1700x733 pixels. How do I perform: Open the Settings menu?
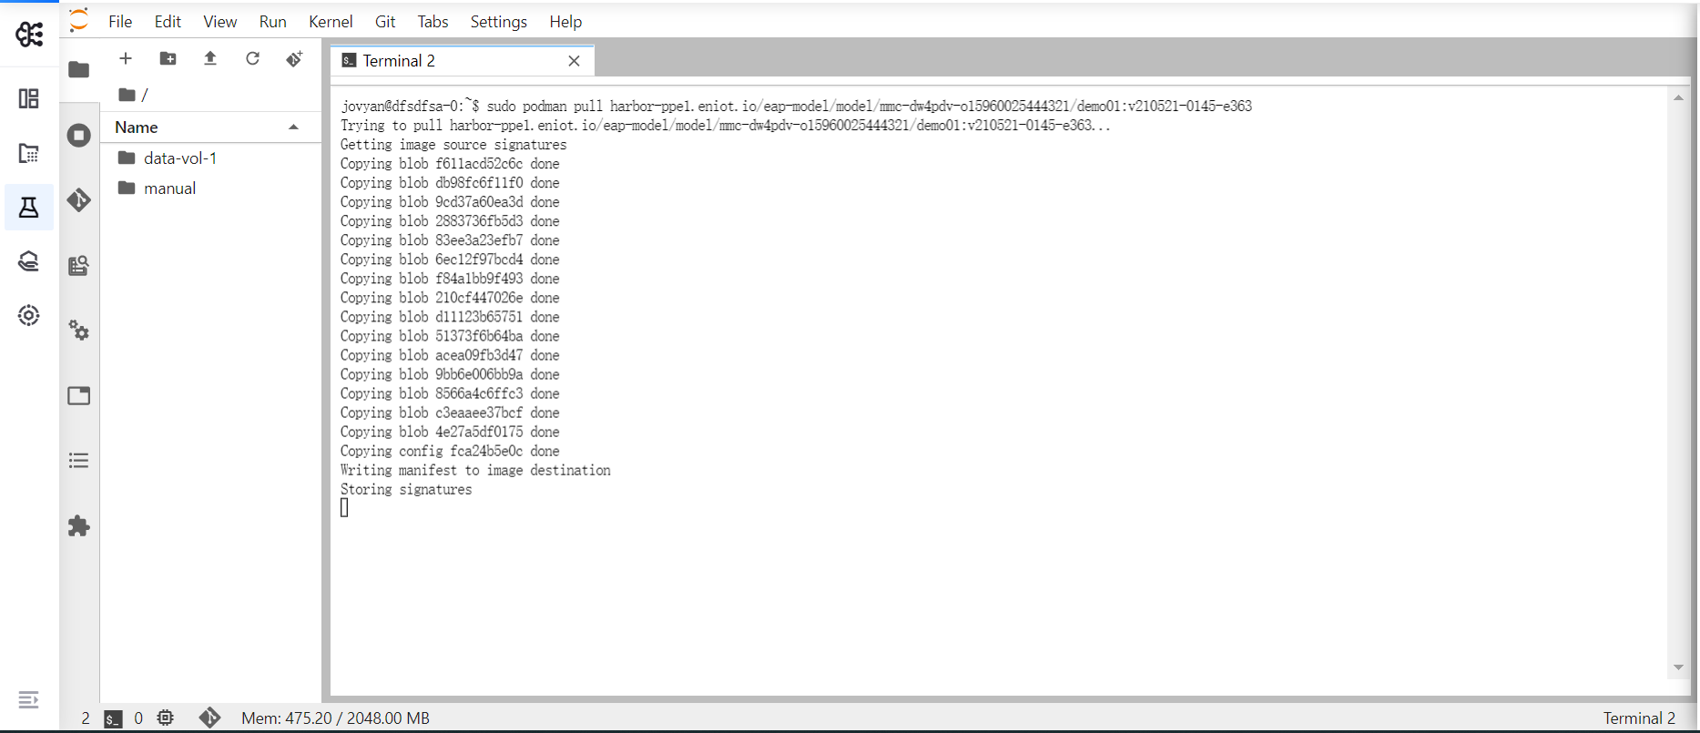499,22
